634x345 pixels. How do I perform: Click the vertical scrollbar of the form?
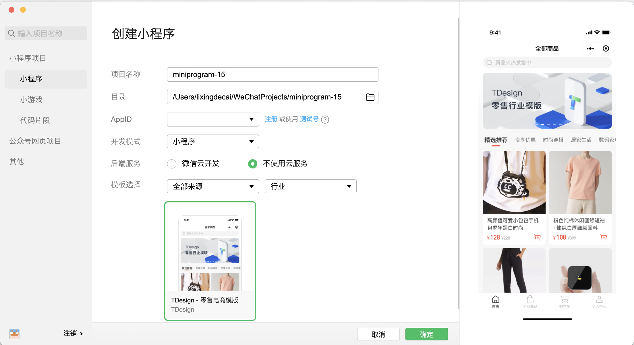(459, 164)
